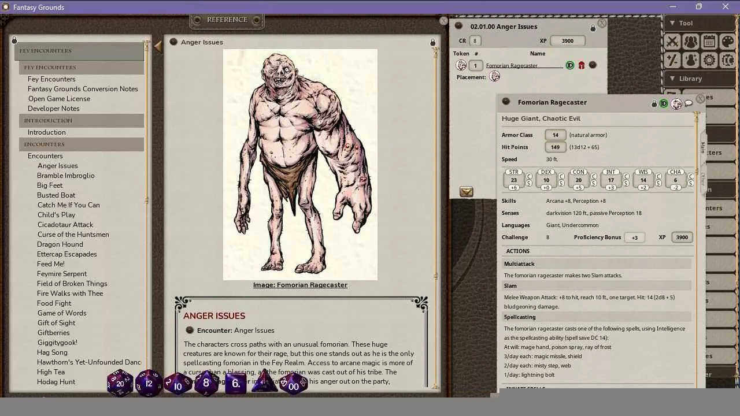Click the envelope icon in encounter window
This screenshot has height=416, width=740.
coord(467,192)
